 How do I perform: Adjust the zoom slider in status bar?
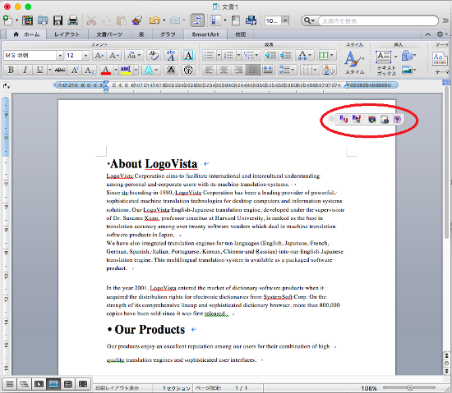coord(409,387)
